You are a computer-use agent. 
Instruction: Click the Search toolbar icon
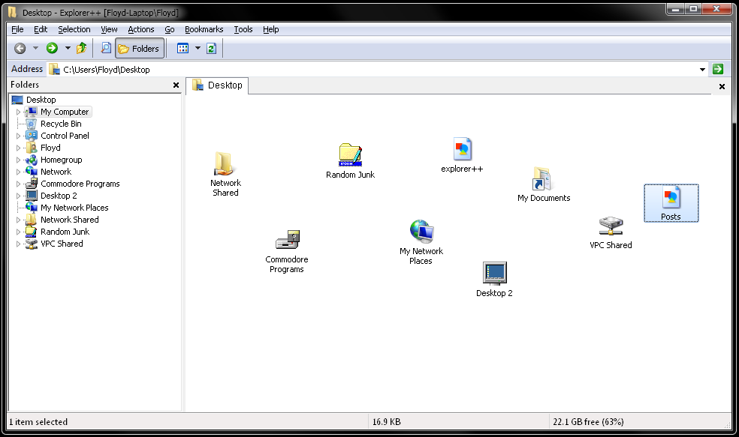point(106,49)
